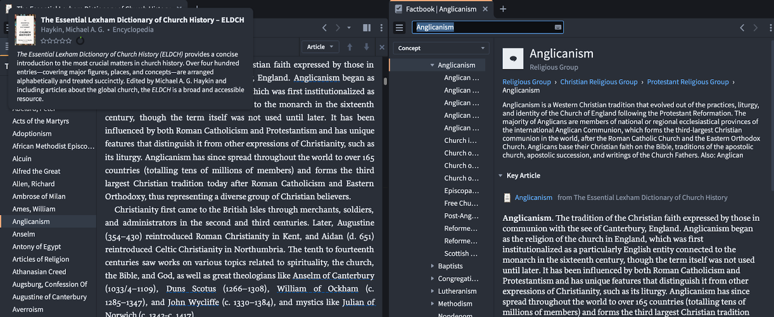Click the reading progress circle in popup
Viewport: 774px width, 317px height.
80,41
